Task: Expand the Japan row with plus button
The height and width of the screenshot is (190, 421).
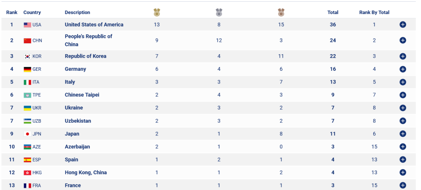Action: pyautogui.click(x=403, y=134)
